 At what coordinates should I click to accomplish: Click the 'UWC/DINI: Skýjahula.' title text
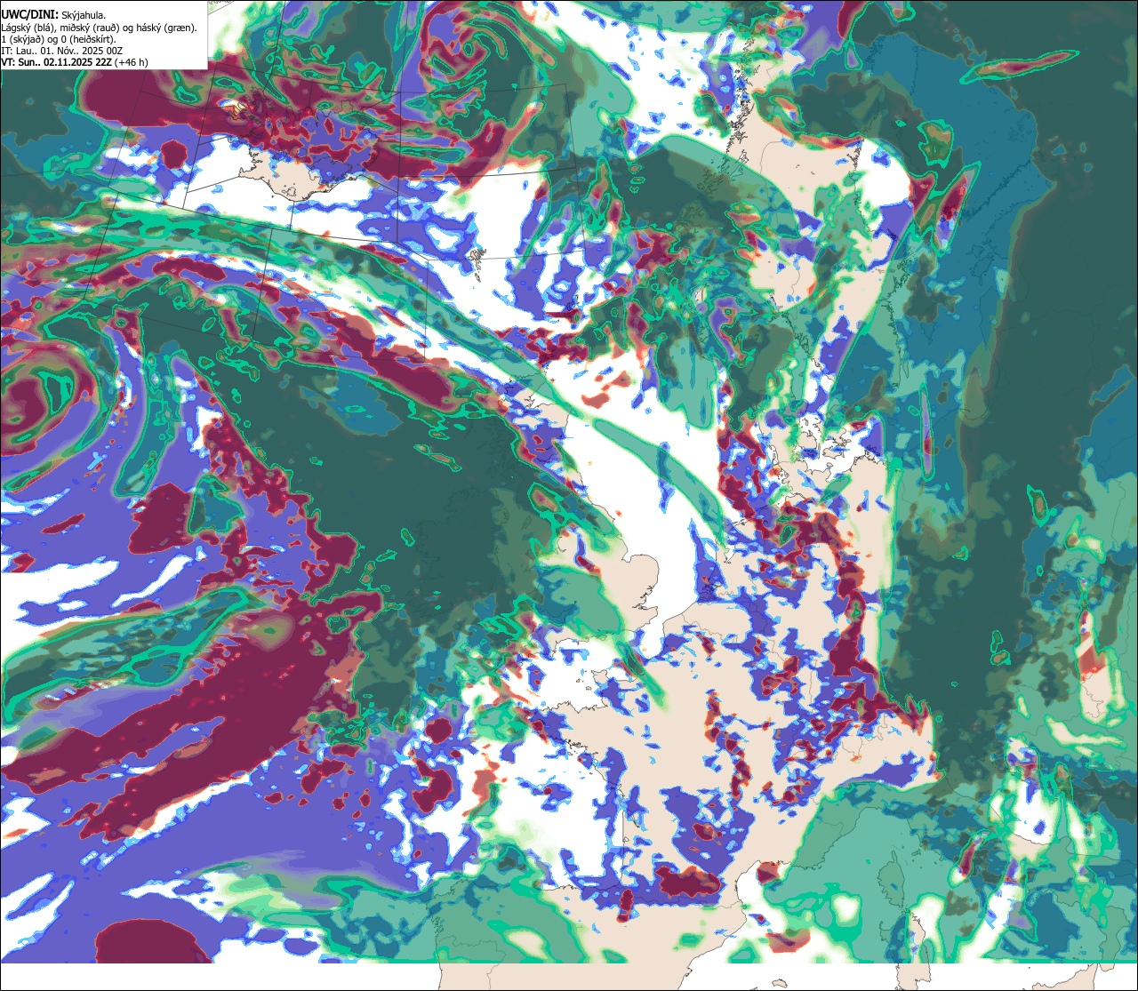[53, 14]
